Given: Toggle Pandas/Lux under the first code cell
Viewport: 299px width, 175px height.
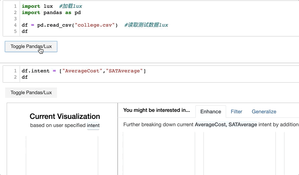Looking at the screenshot, I should tap(31, 47).
